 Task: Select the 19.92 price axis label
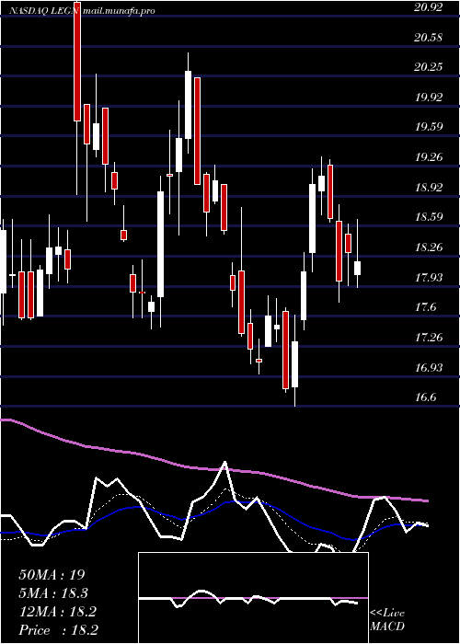(429, 98)
